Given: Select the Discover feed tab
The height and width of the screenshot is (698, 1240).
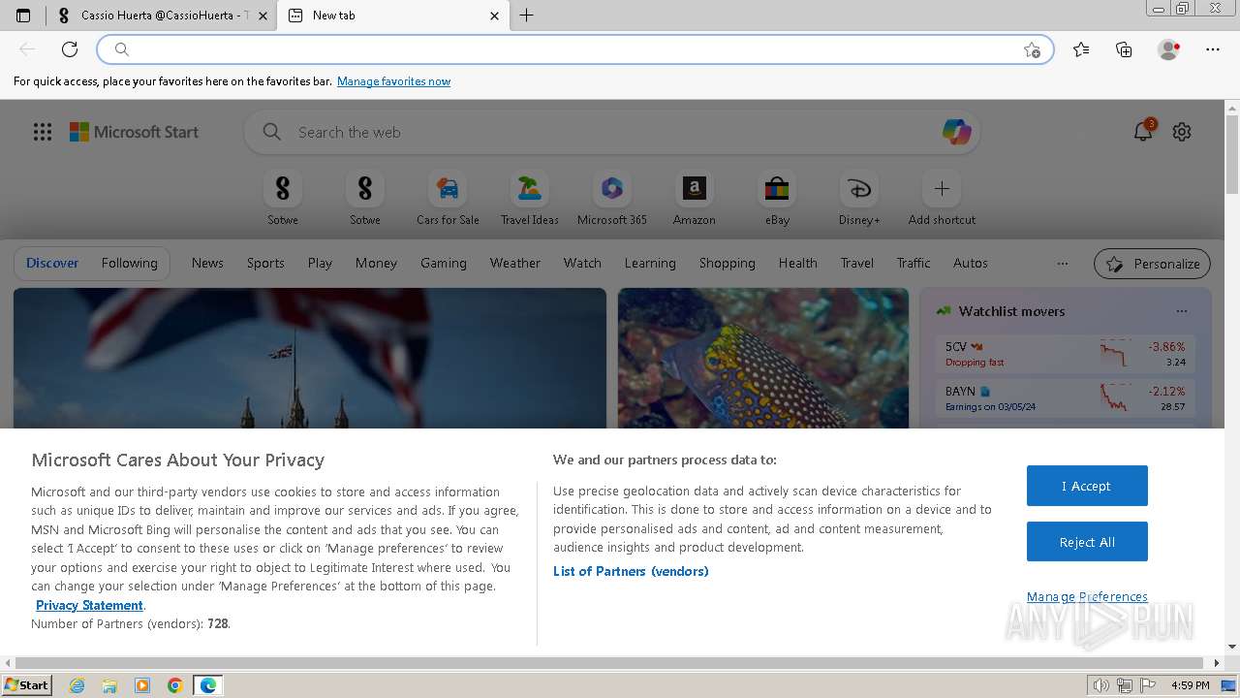Looking at the screenshot, I should [52, 263].
